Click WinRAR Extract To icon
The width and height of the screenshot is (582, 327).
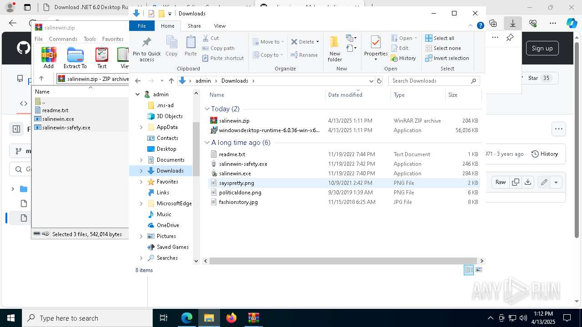75,58
